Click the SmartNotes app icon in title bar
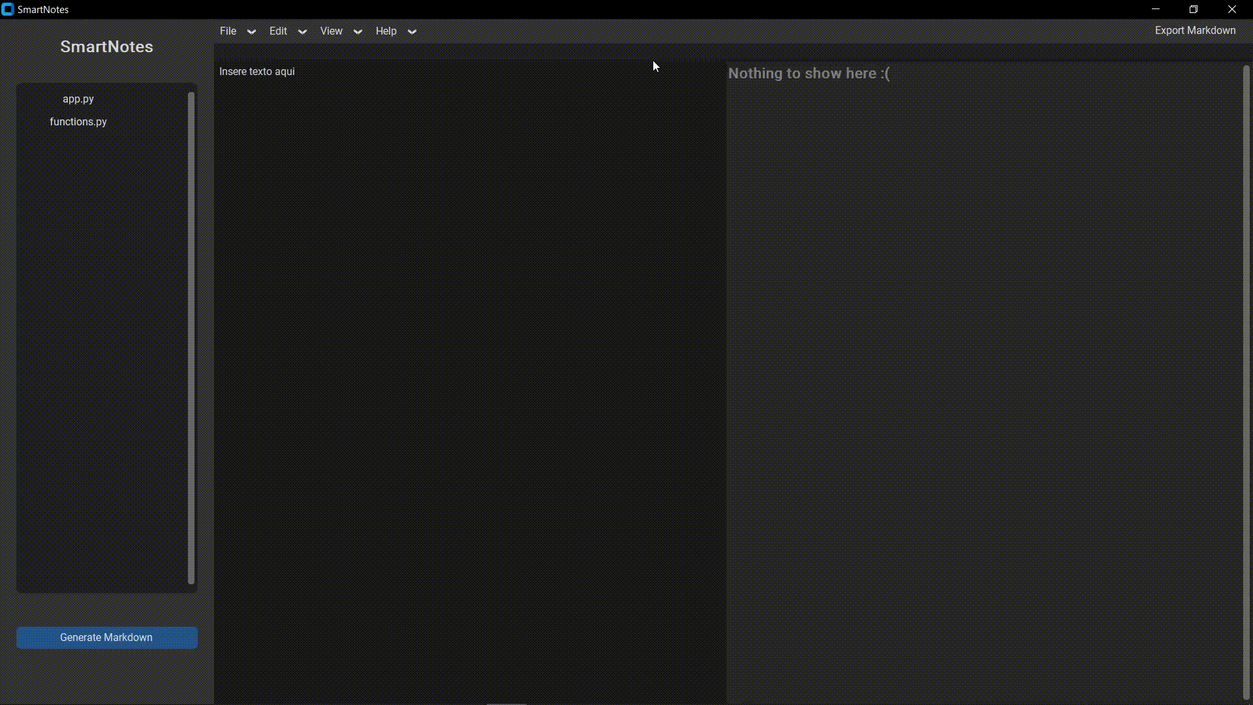This screenshot has width=1253, height=705. click(x=8, y=10)
